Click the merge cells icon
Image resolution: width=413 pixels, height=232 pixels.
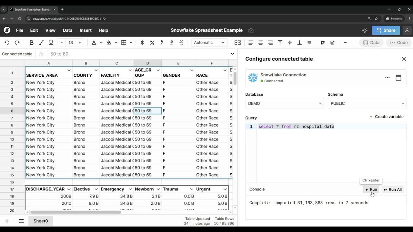[238, 43]
